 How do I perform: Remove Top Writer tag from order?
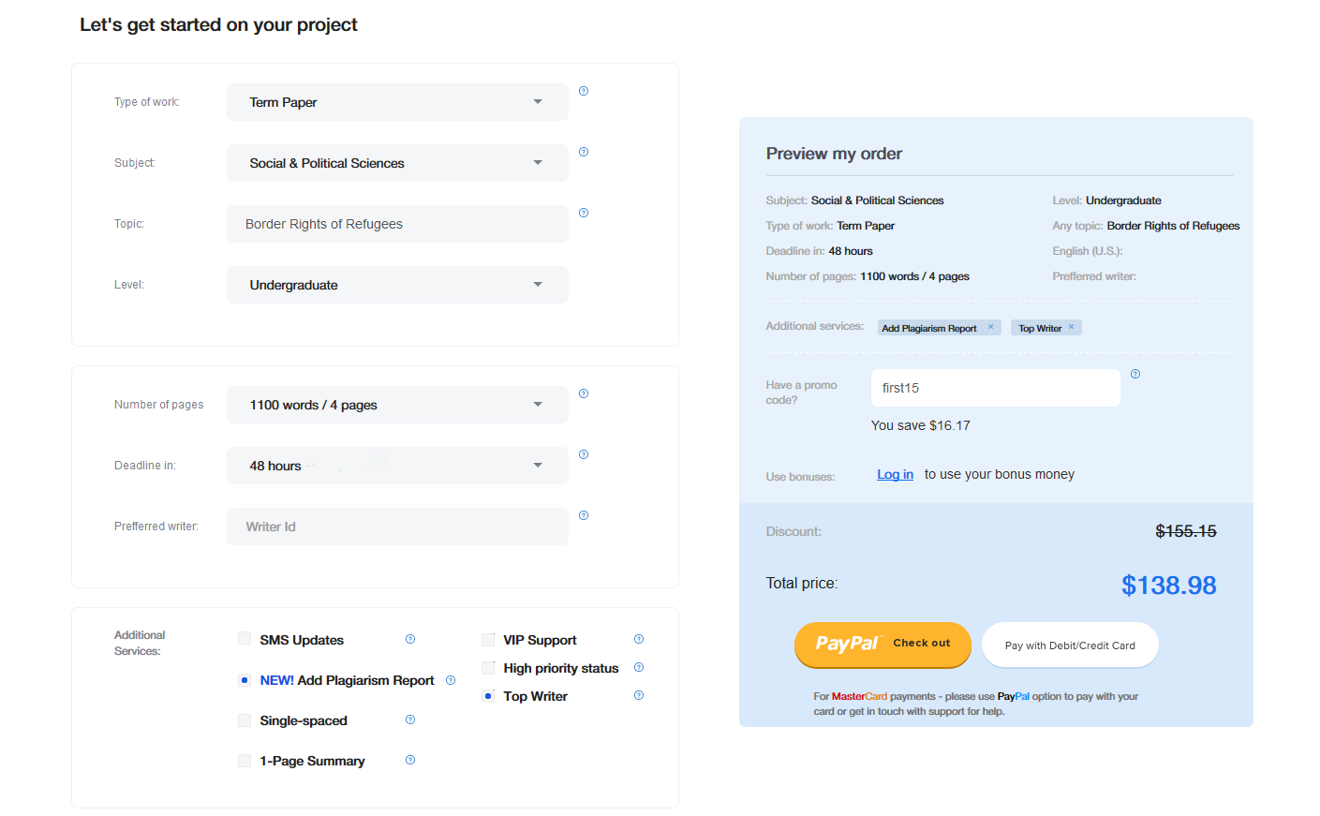(1072, 327)
